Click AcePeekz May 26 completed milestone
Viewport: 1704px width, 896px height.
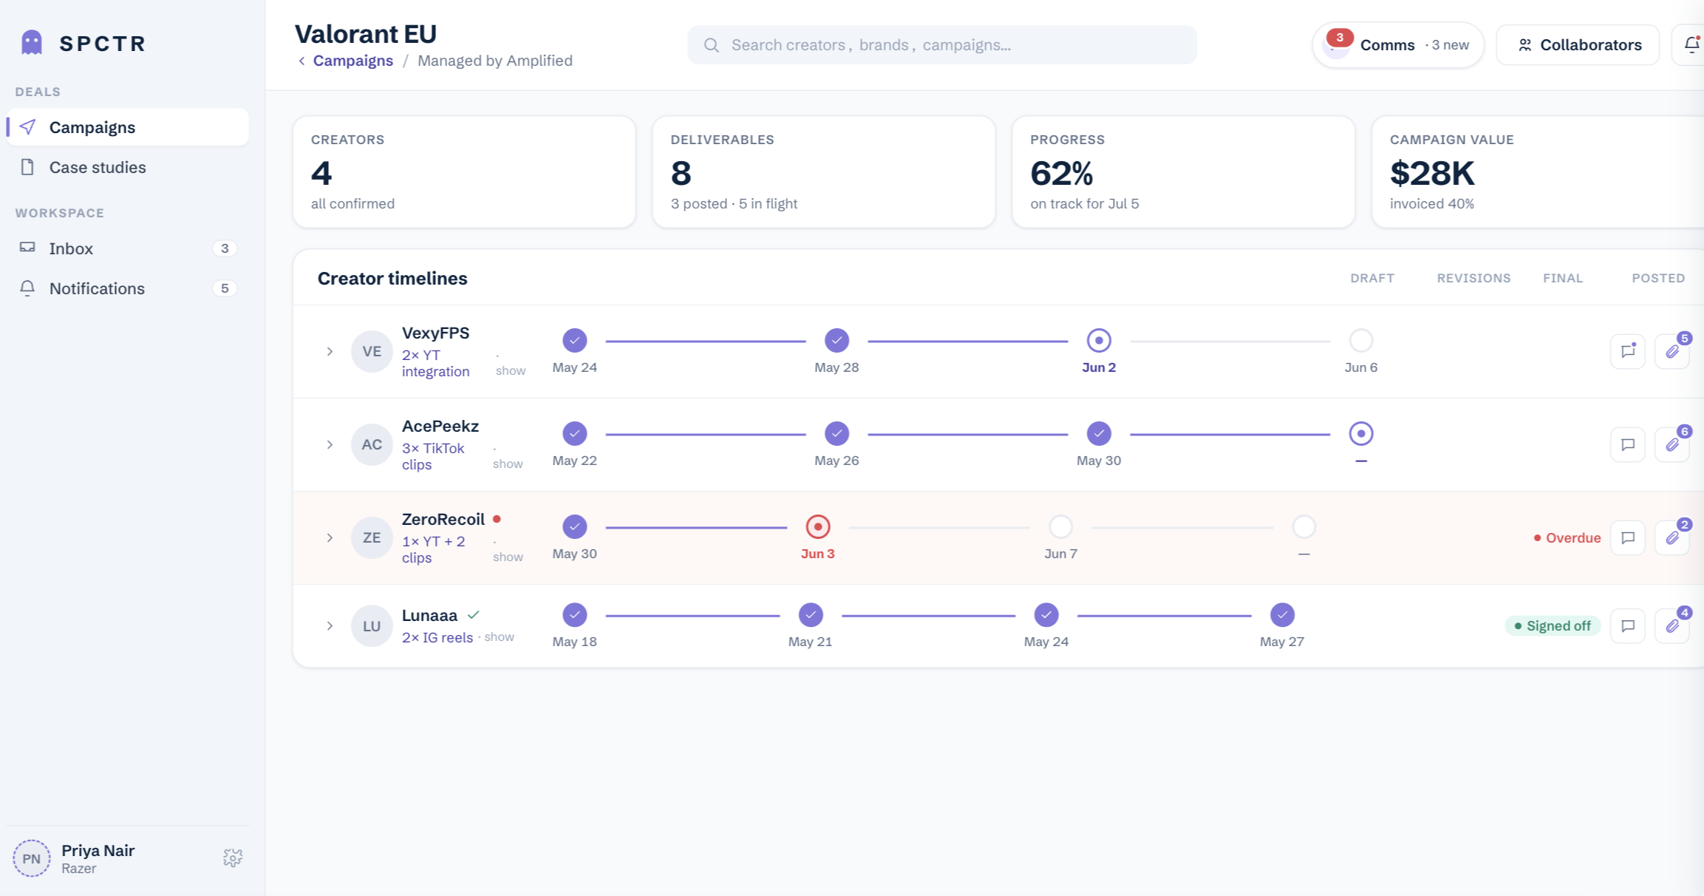click(x=836, y=433)
